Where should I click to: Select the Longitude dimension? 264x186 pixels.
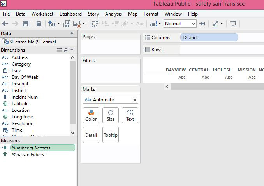(22, 117)
